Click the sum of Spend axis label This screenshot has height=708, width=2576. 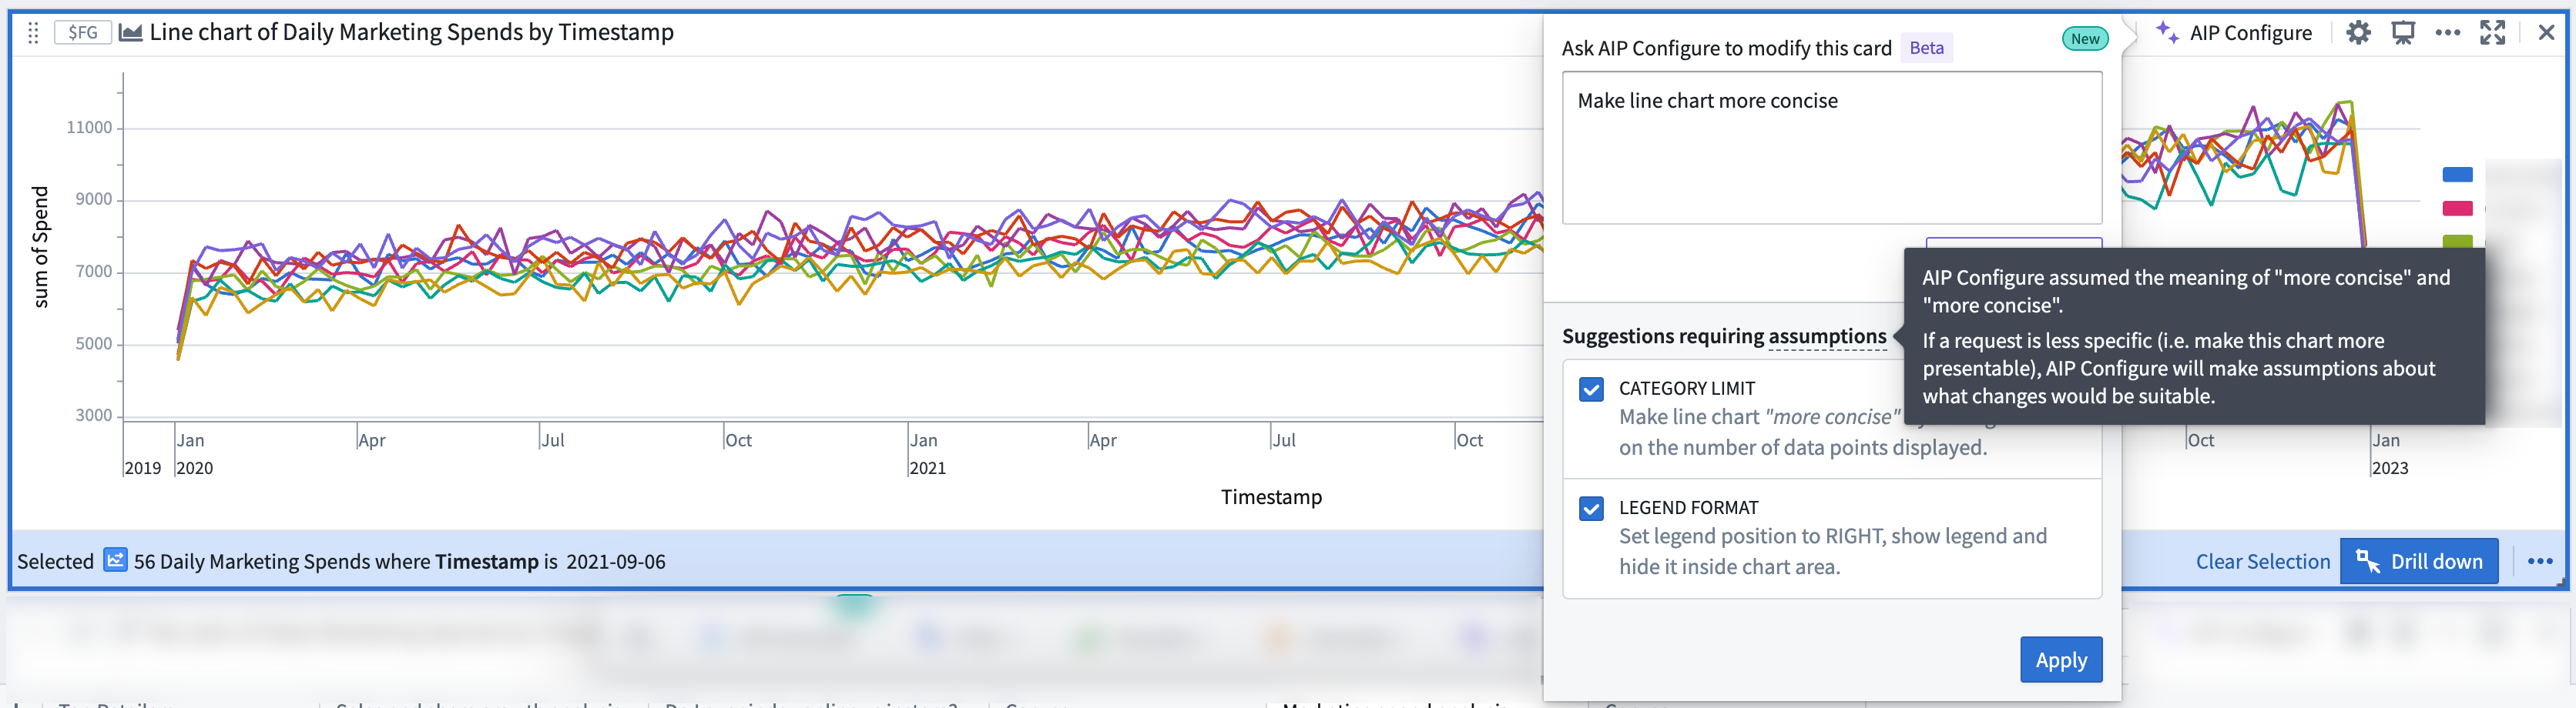pyautogui.click(x=40, y=247)
